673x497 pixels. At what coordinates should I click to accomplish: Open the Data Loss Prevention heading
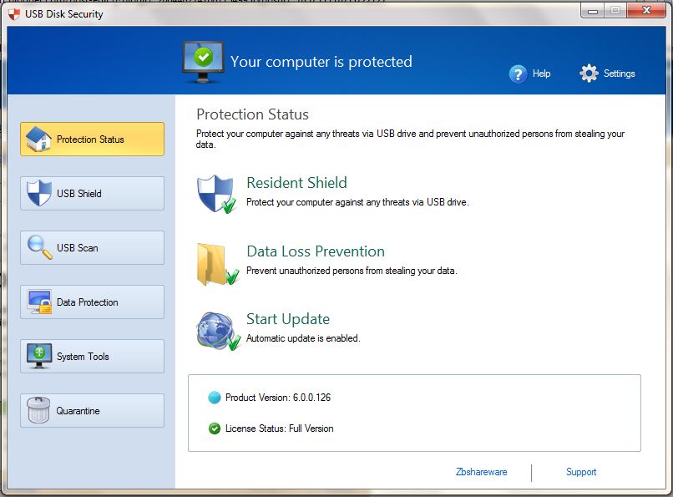tap(316, 251)
